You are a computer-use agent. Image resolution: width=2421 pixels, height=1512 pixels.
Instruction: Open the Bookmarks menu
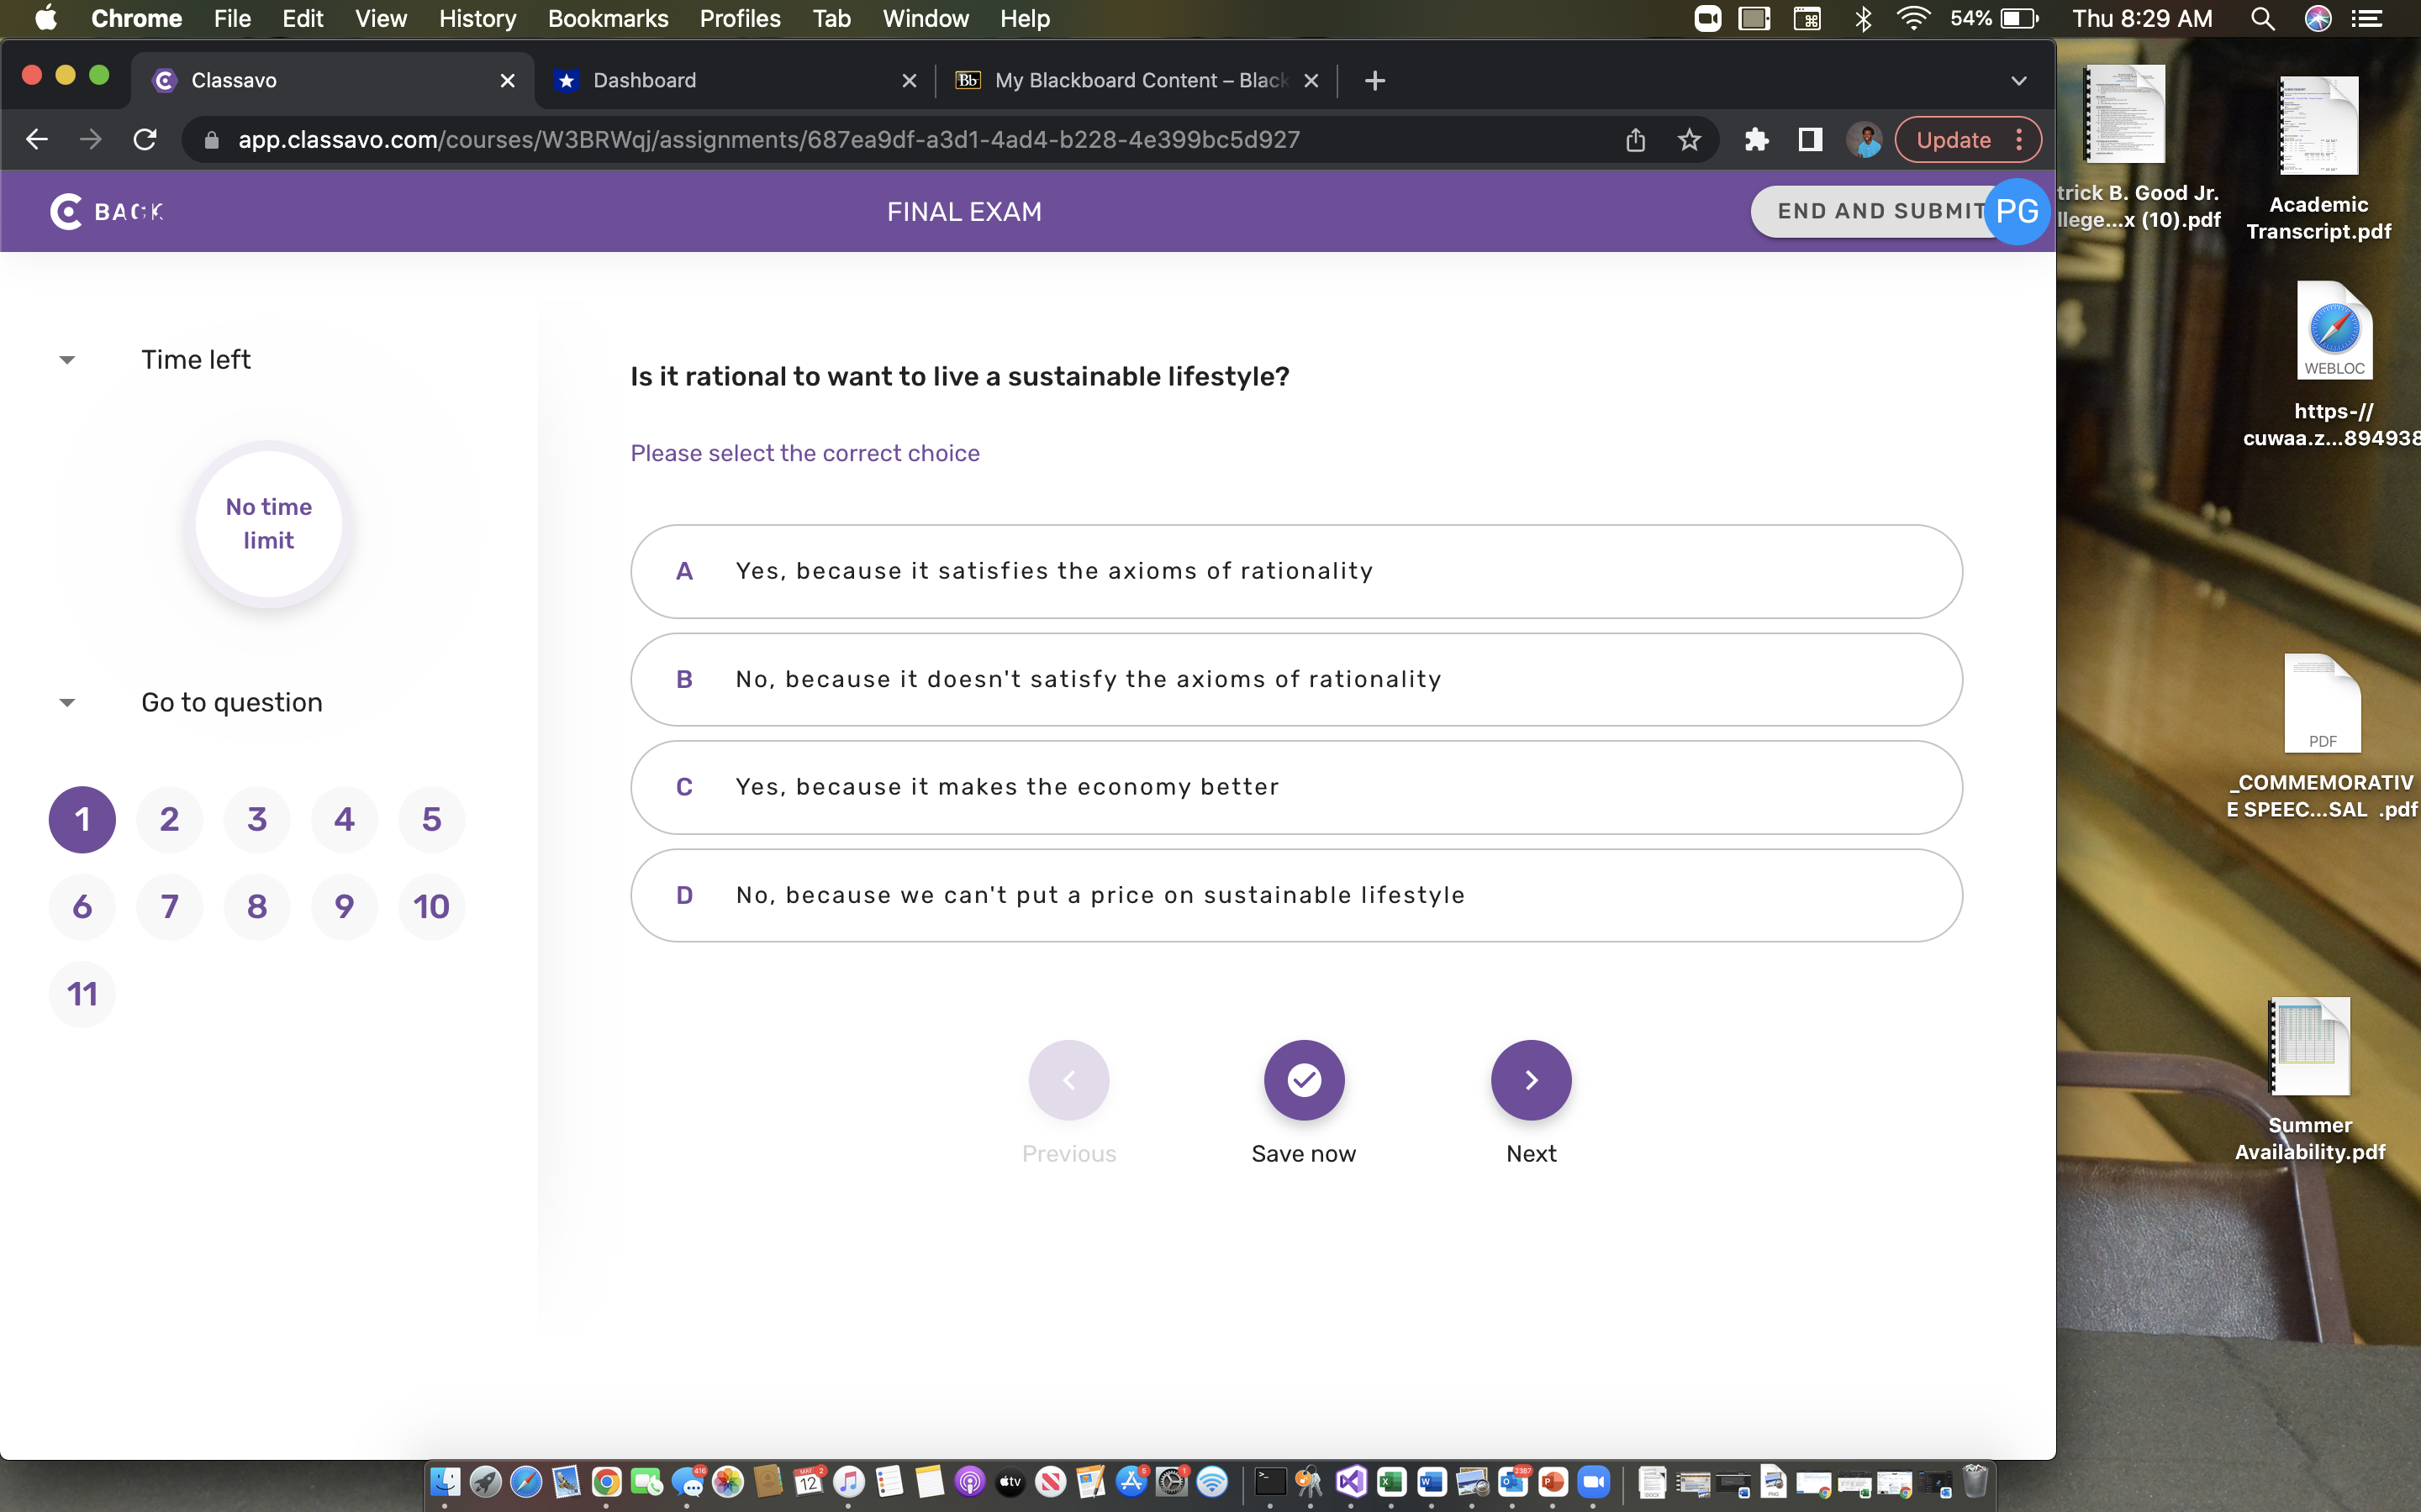pos(607,18)
